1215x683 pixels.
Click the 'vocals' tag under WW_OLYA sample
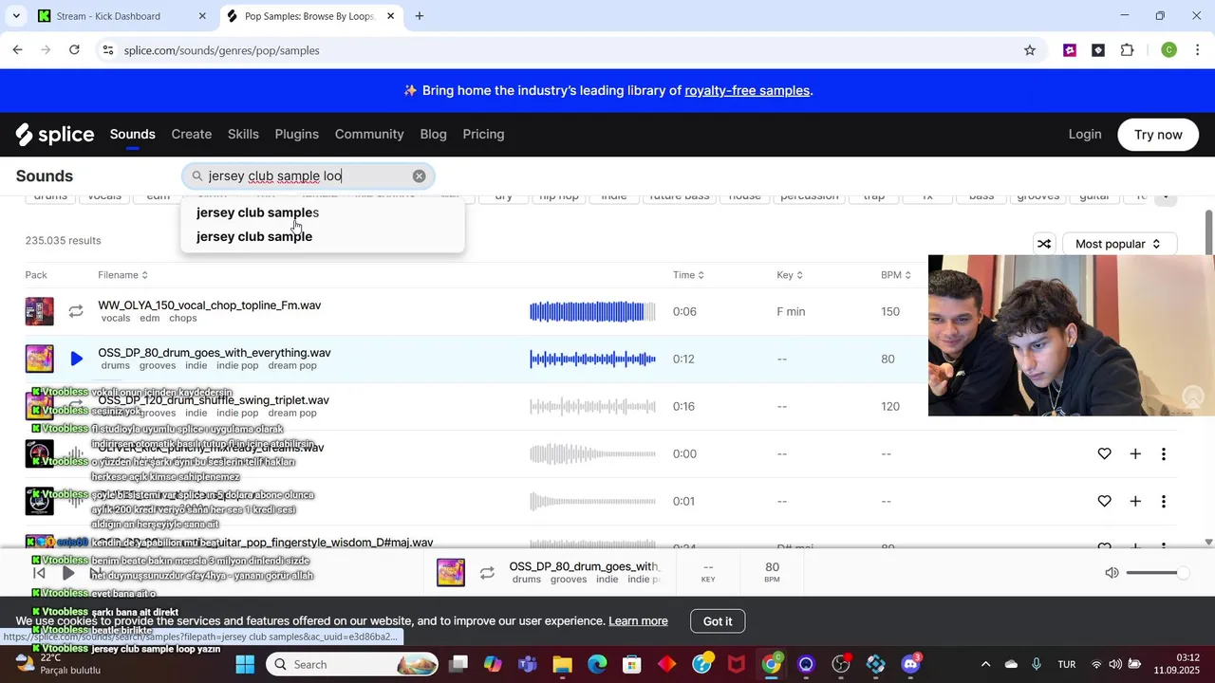(116, 319)
